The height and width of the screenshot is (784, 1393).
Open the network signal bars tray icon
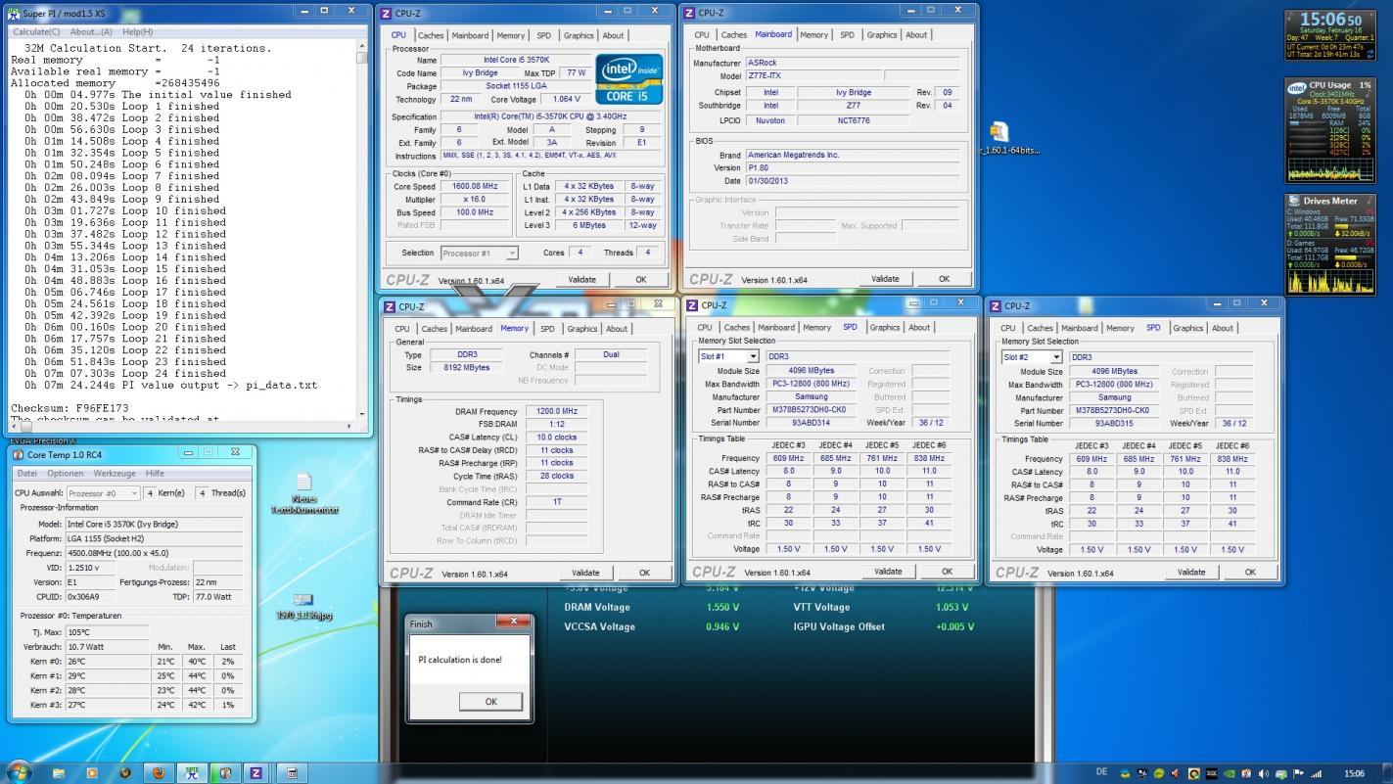coord(1316,773)
